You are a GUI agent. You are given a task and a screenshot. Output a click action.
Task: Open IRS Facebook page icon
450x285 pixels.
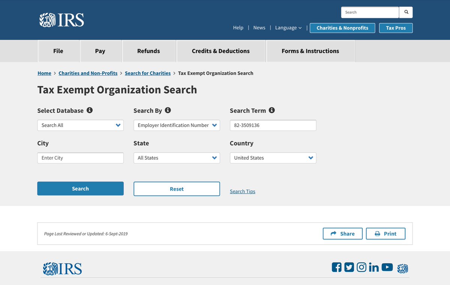pos(337,267)
